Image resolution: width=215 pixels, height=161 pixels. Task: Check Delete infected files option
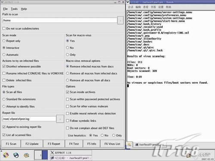[x=4, y=80]
